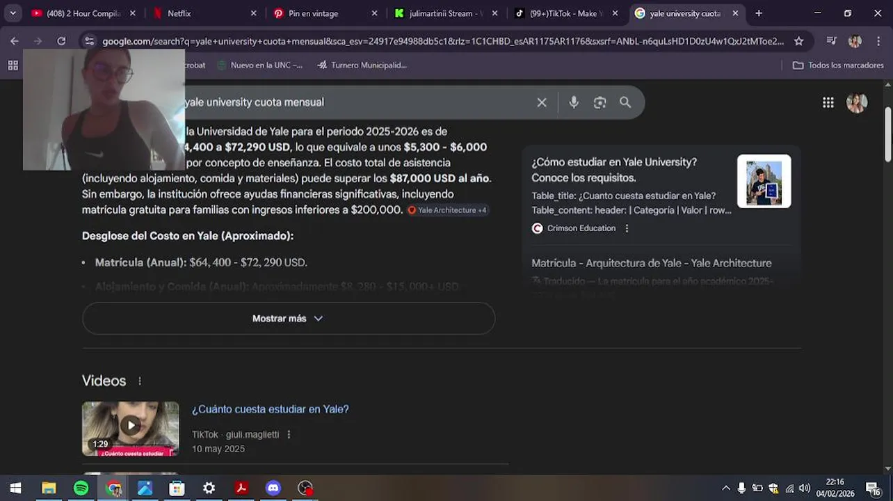Open the Yale Architecture +4 sources chip
The image size is (893, 501).
click(447, 210)
